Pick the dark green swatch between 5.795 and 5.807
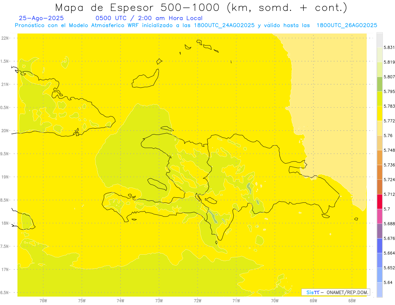The height and width of the screenshot is (305, 395). pyautogui.click(x=380, y=84)
